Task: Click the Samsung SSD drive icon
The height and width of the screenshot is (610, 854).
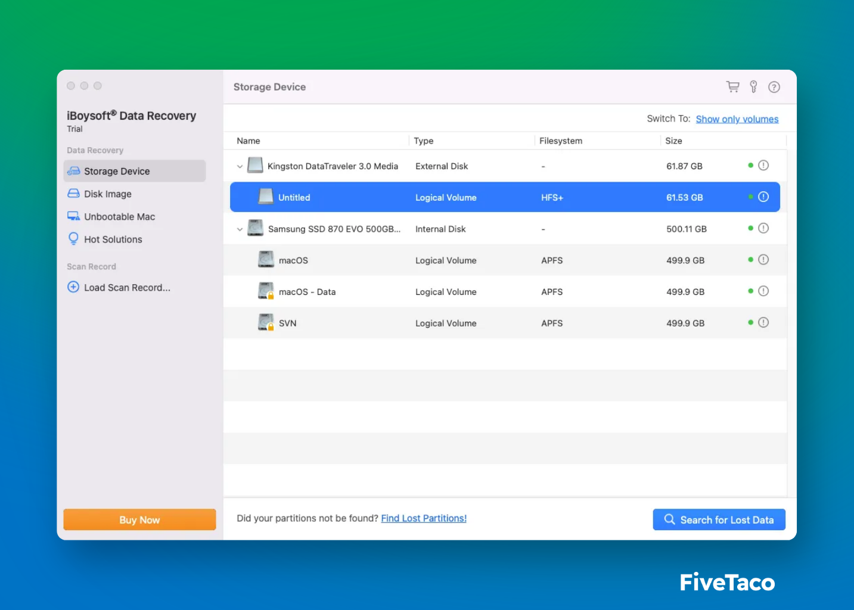Action: tap(256, 228)
